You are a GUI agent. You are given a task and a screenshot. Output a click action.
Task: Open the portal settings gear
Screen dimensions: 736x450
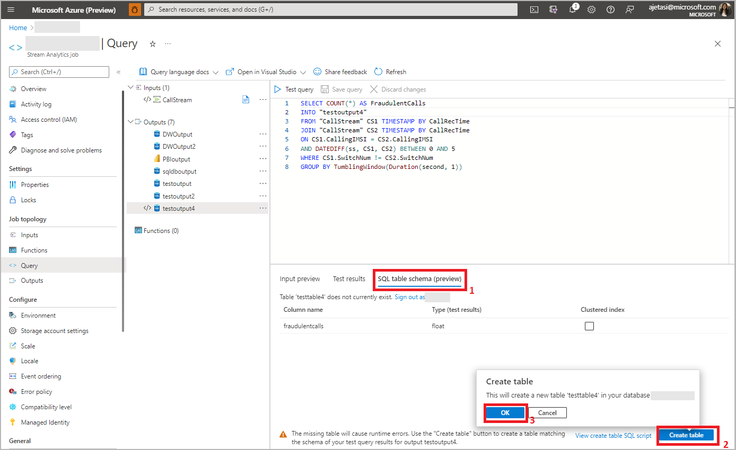point(591,9)
